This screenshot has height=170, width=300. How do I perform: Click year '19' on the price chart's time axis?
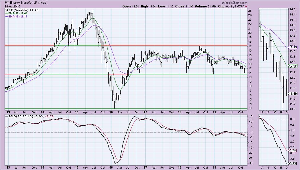(x=214, y=112)
